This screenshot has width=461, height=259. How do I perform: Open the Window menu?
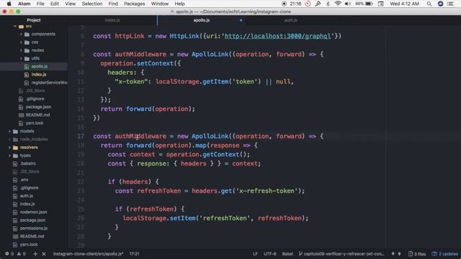[160, 4]
